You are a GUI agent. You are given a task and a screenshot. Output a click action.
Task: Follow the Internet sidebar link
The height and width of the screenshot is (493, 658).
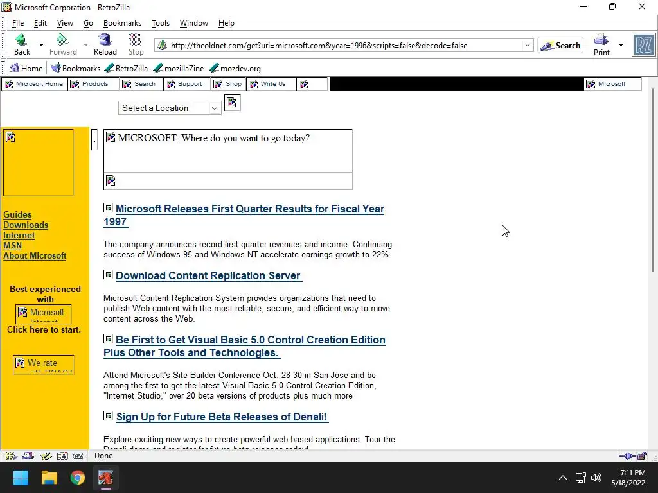[x=19, y=235]
